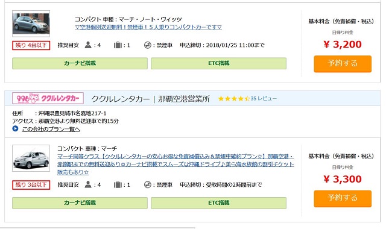This screenshot has height=229, width=386.
Task: Open the 空港個別送迎無料 compact car plan link
Action: click(148, 27)
